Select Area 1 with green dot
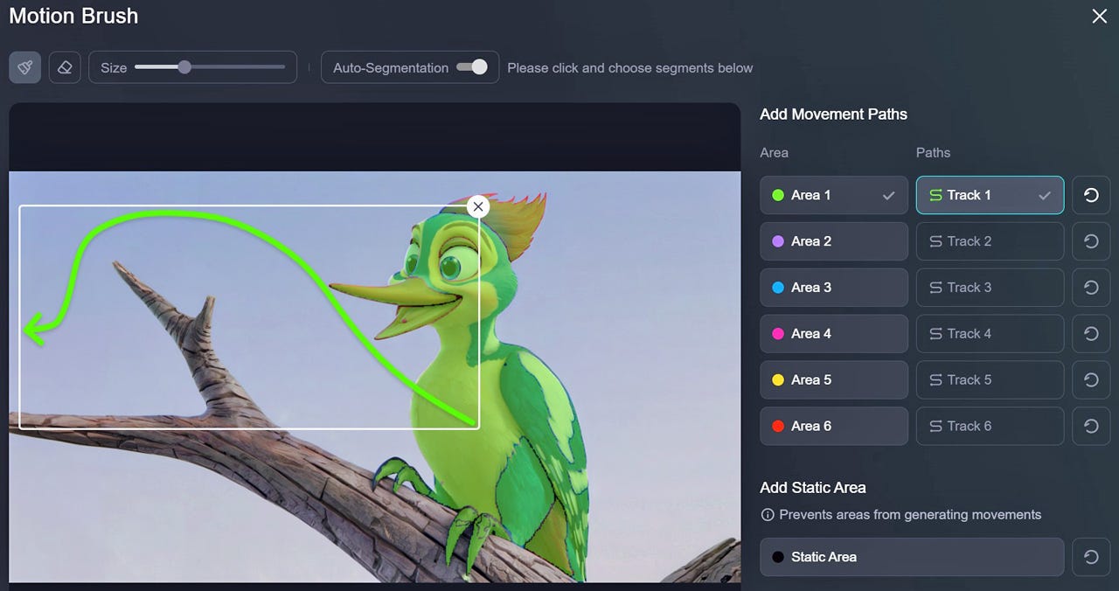 834,195
